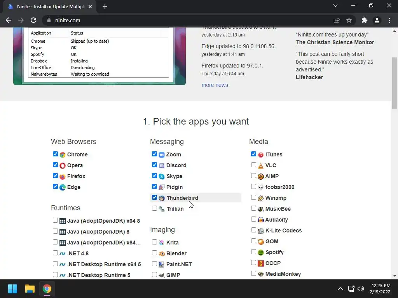Open File Explorer from taskbar
This screenshot has height=298, width=398.
point(30,289)
